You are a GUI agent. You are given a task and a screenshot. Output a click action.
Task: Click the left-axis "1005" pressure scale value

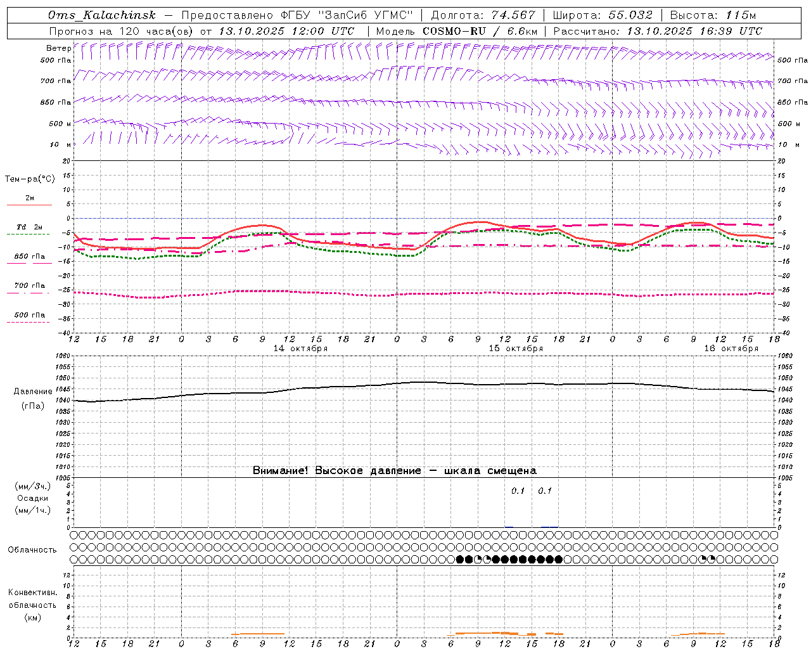(63, 478)
